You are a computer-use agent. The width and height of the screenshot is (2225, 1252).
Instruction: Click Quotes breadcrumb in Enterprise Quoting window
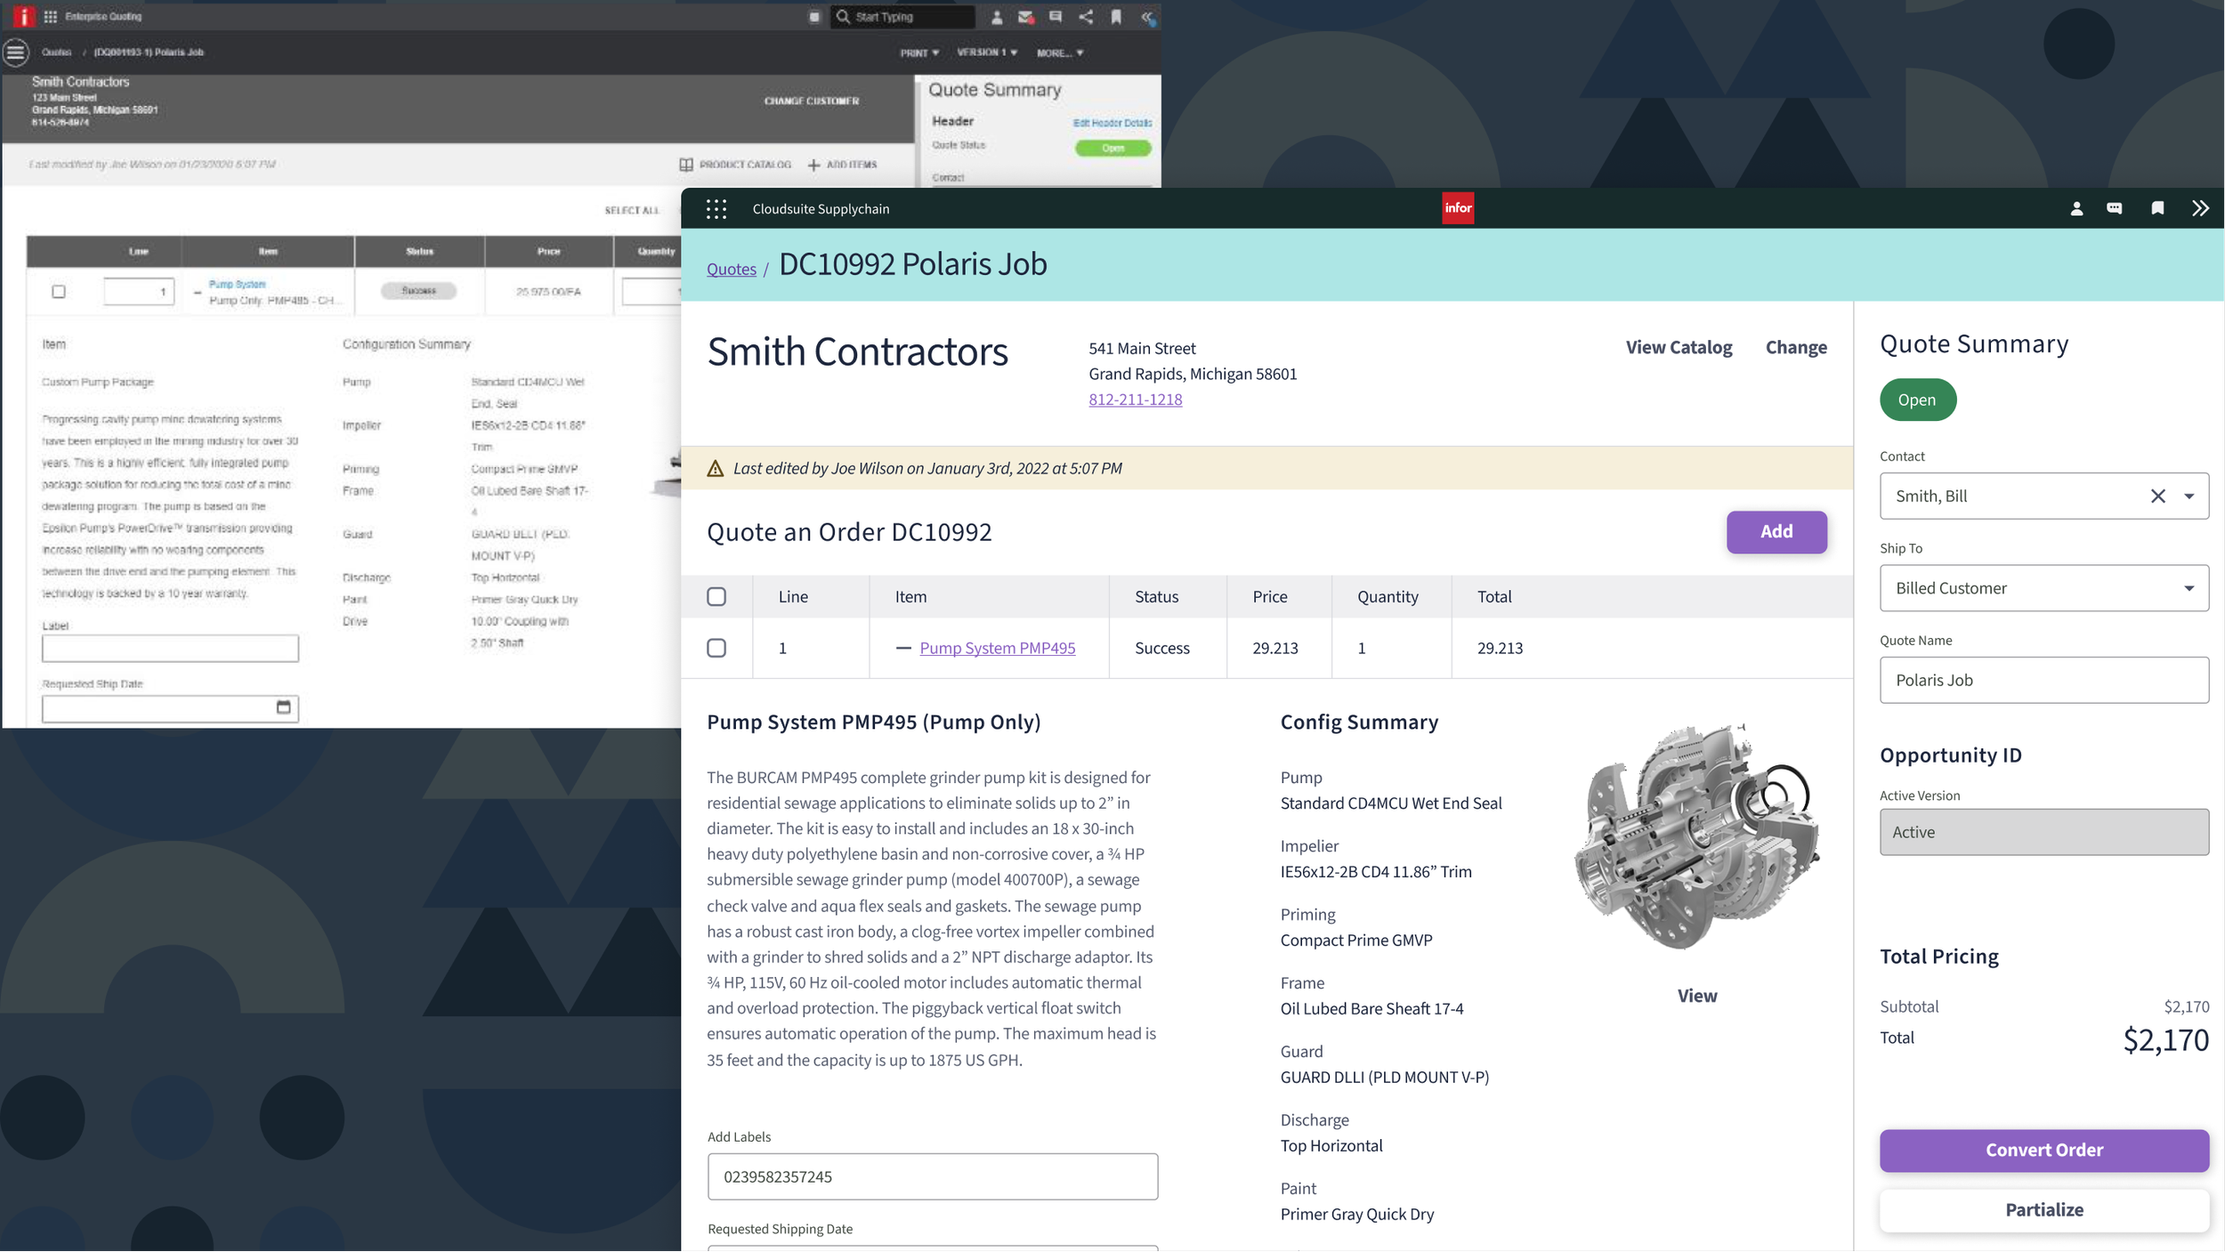(x=56, y=53)
